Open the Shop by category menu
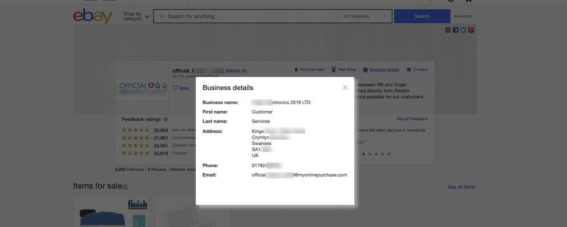This screenshot has height=227, width=567. (x=136, y=16)
